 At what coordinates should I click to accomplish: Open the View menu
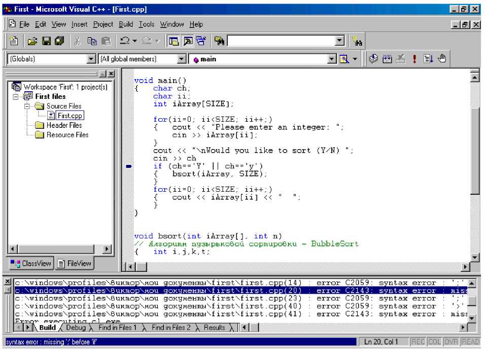coord(59,24)
